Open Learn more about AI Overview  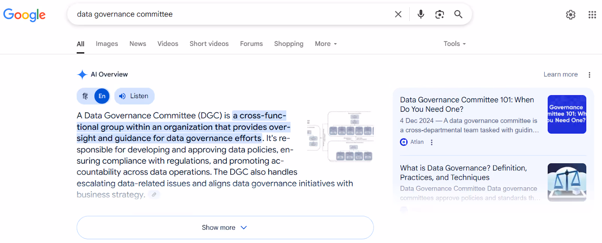click(560, 74)
